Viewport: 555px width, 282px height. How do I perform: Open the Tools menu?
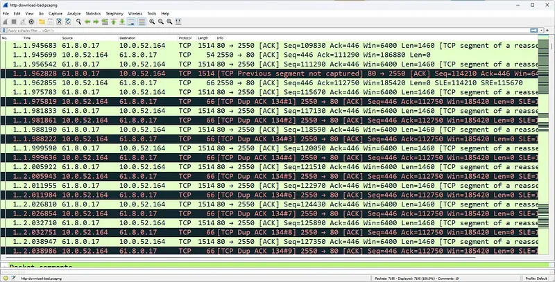point(151,13)
